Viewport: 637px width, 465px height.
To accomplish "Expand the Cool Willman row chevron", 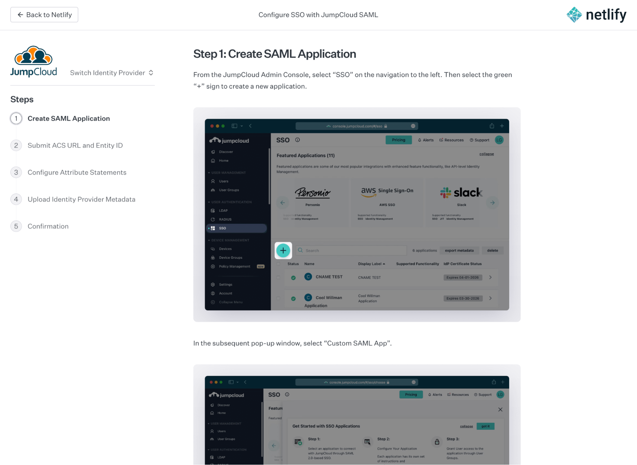I will coord(490,298).
